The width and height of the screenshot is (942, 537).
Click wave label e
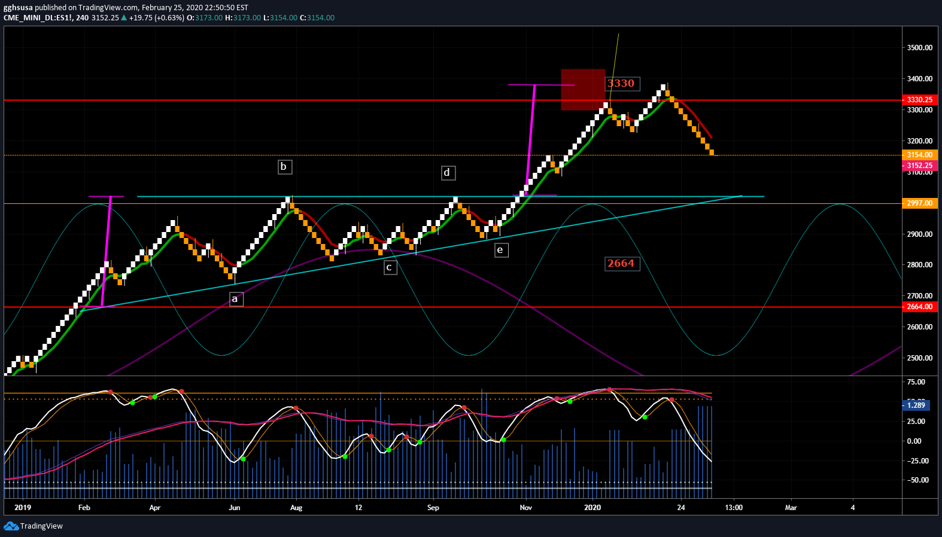500,250
